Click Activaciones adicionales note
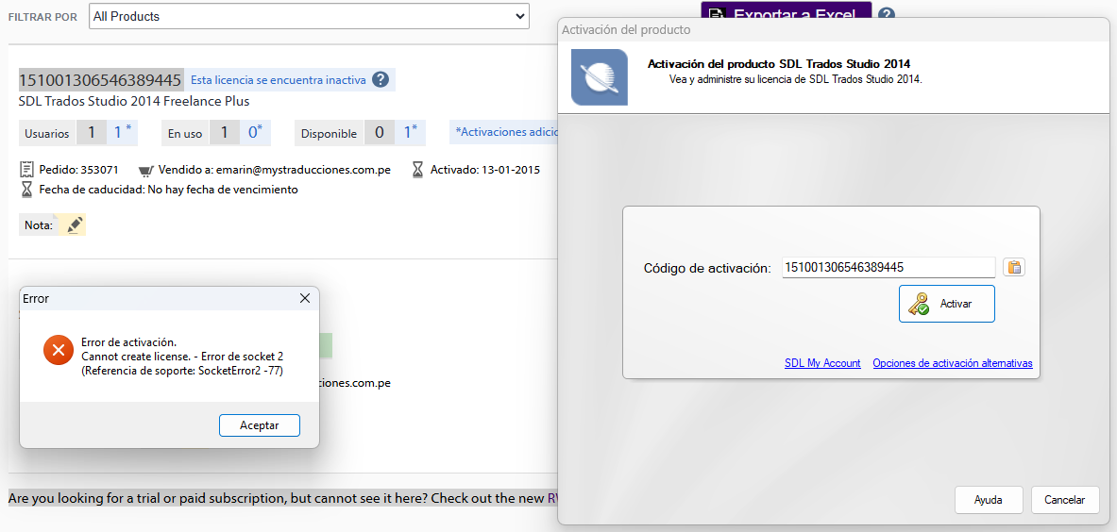 (x=505, y=131)
